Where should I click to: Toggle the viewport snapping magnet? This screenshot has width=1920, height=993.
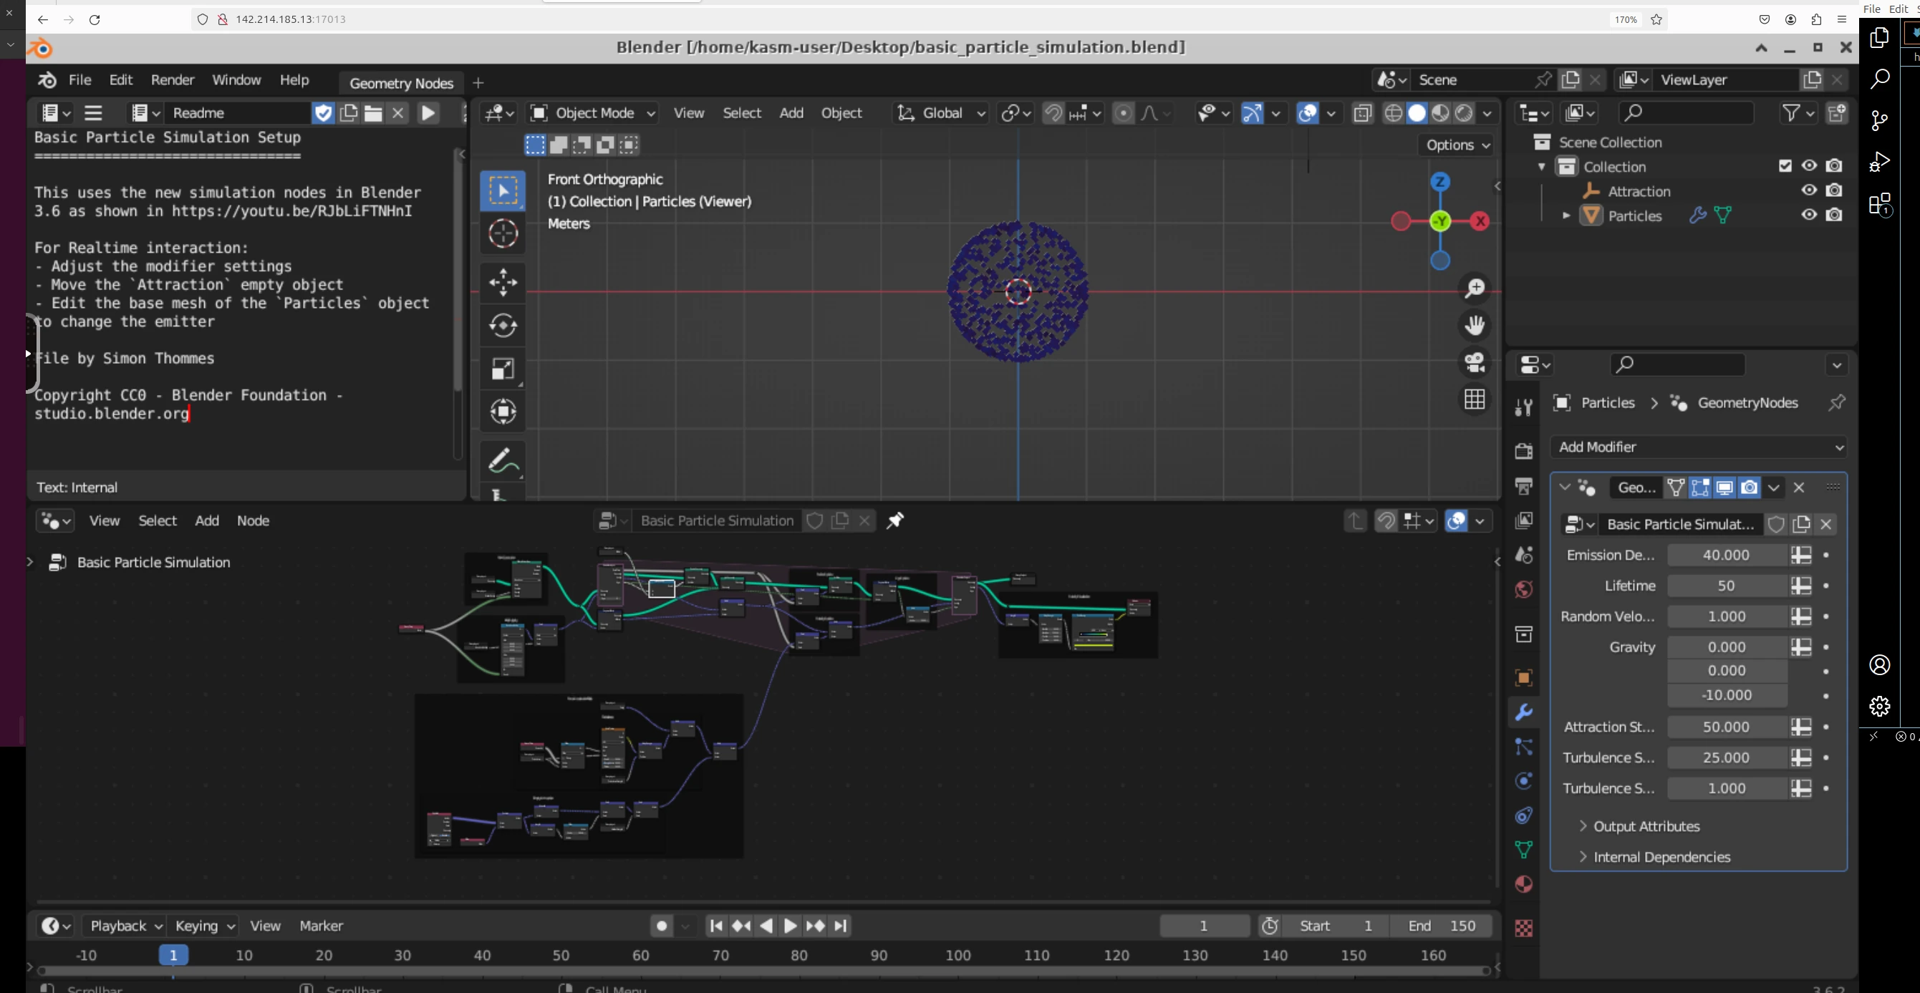point(1053,112)
